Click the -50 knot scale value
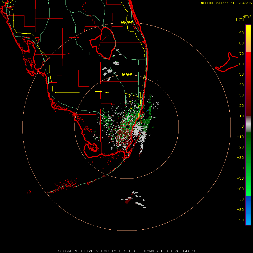 point(240,178)
